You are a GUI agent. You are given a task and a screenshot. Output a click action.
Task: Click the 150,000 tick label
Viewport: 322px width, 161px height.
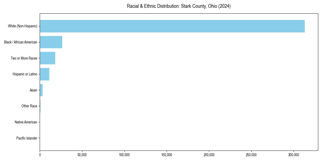pyautogui.click(x=167, y=155)
